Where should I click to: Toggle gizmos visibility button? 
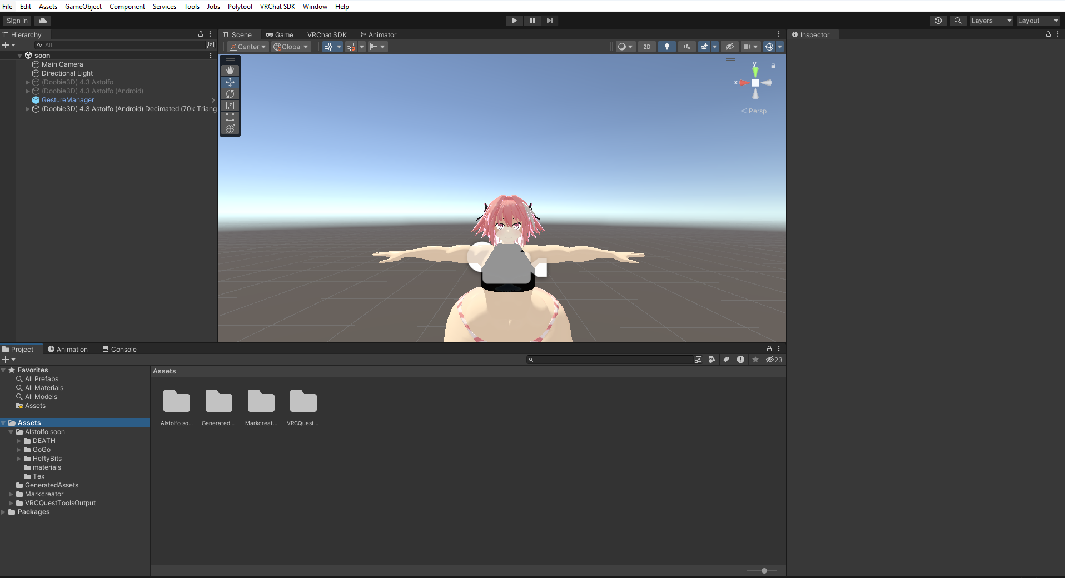pos(769,47)
